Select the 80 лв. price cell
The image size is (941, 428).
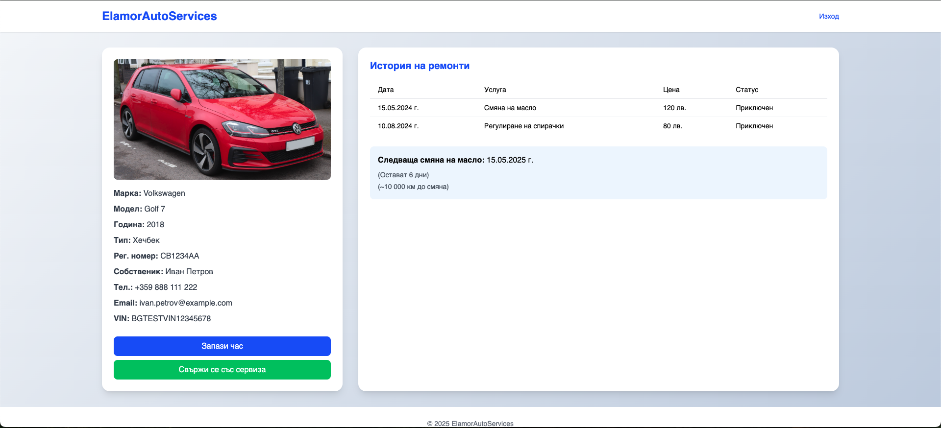tap(672, 126)
